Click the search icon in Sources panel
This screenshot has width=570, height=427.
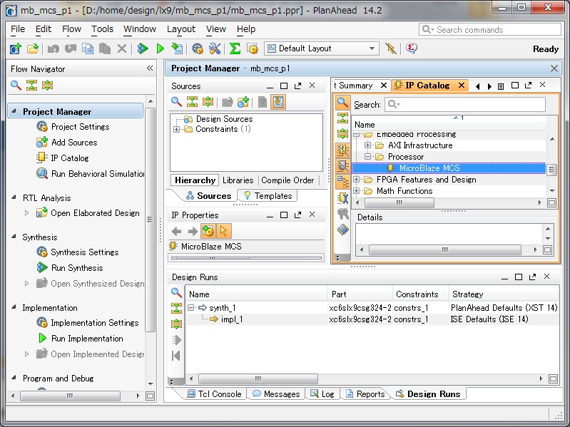(176, 102)
